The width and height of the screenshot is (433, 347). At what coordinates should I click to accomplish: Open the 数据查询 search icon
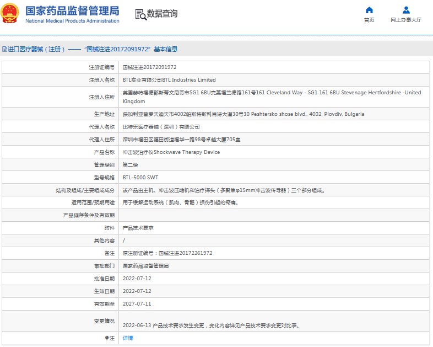[140, 14]
